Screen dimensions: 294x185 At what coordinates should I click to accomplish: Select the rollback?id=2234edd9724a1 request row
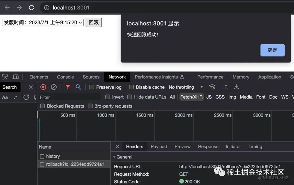74,164
